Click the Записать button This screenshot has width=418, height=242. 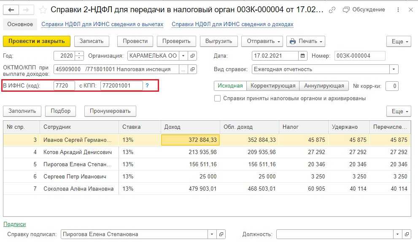92,41
